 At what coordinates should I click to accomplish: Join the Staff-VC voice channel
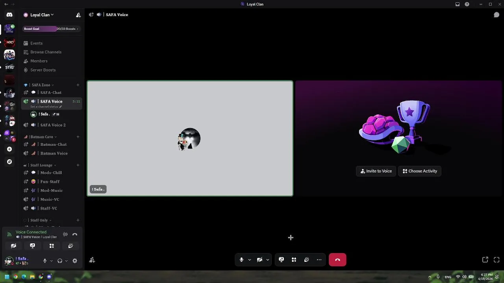[52, 208]
